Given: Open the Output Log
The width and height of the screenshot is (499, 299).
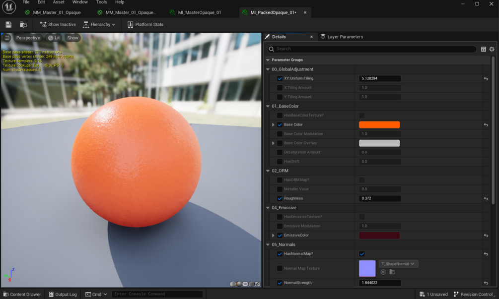Looking at the screenshot, I should [63, 294].
